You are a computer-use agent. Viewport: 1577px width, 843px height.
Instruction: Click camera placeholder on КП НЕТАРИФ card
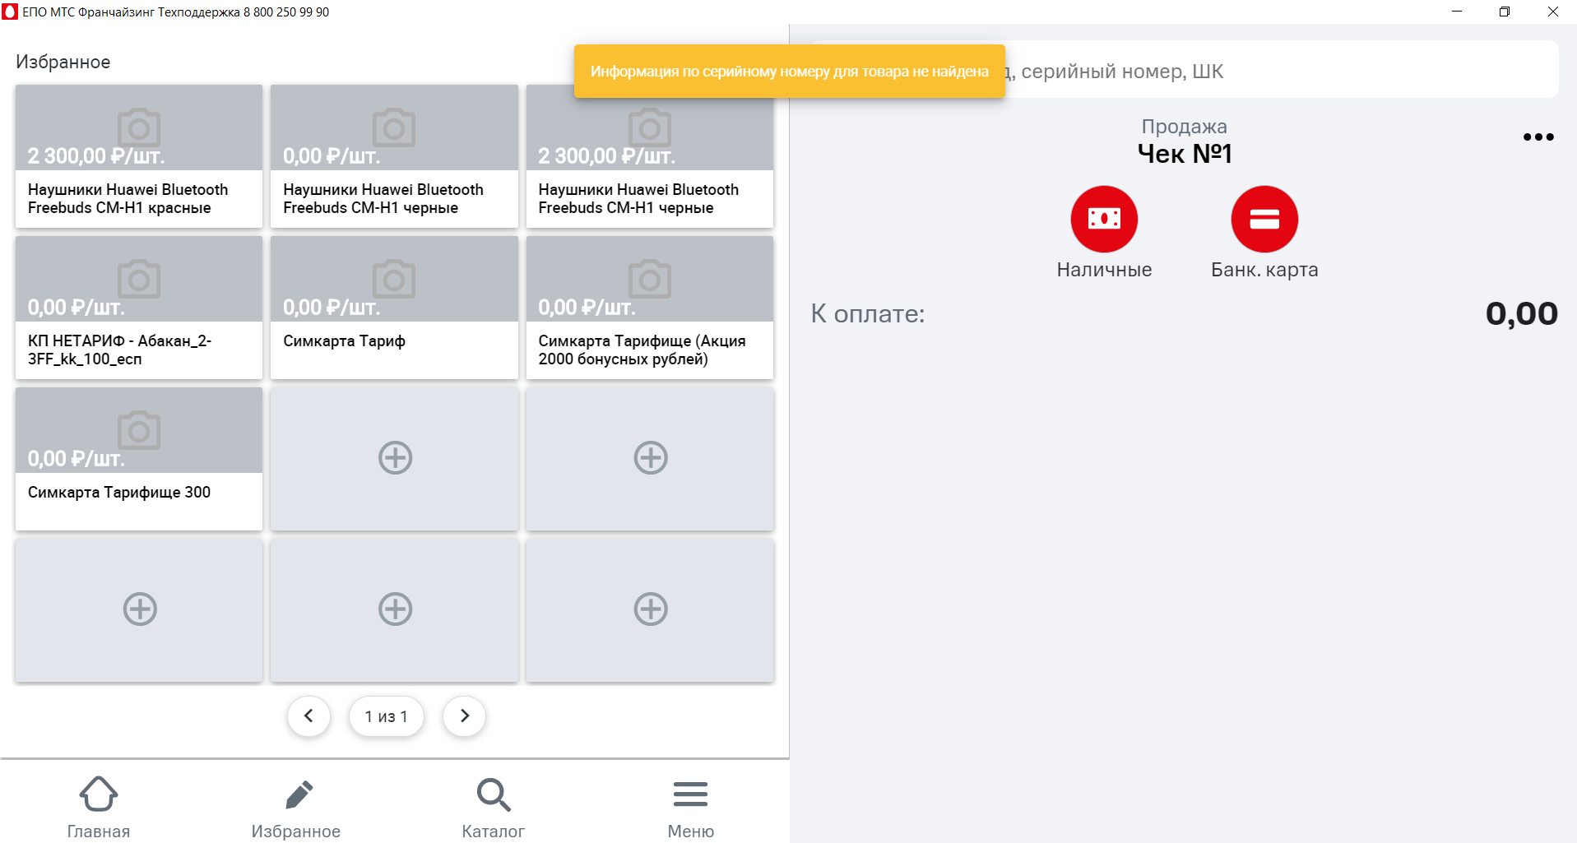click(x=139, y=279)
